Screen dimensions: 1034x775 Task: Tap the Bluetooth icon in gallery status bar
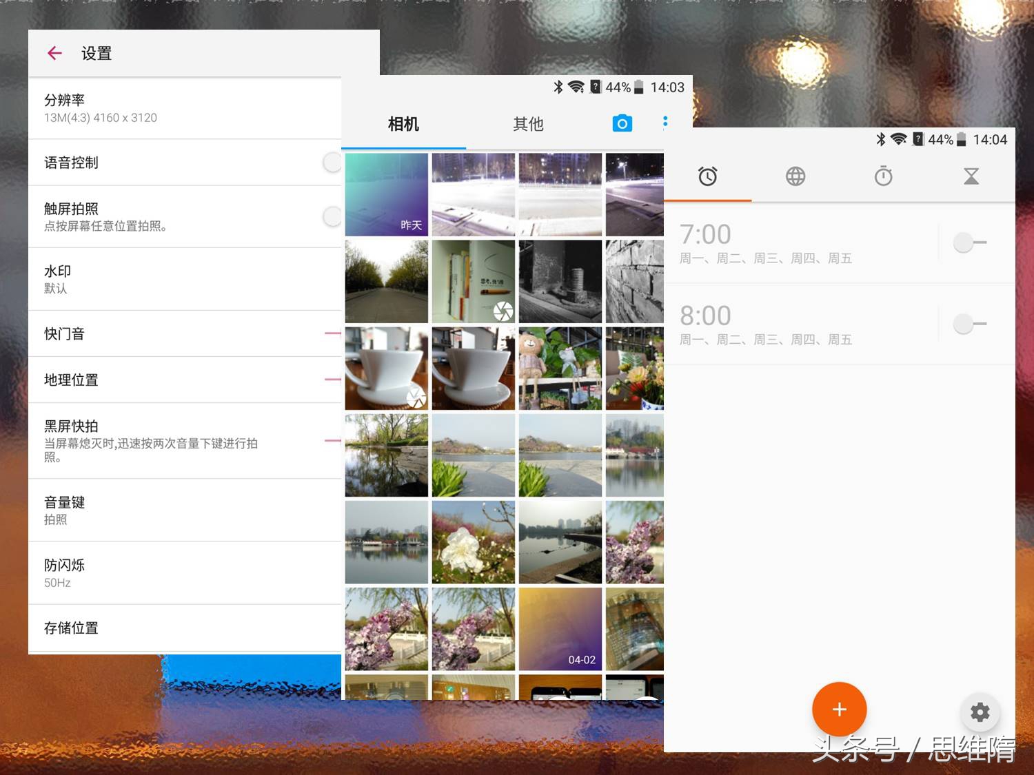tap(558, 87)
